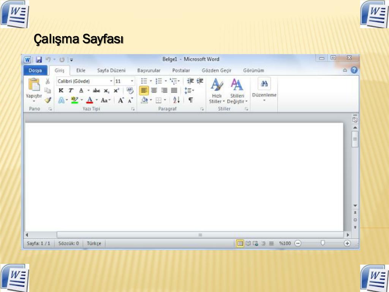This screenshot has height=292, width=389.
Task: Open the Düzenleme binoculars menu
Action: pos(264,89)
